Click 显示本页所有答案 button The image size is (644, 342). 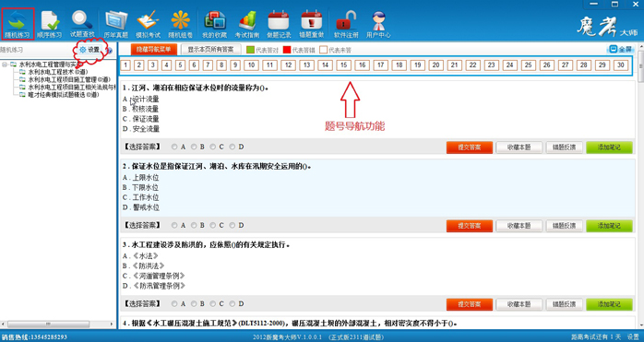(x=210, y=49)
